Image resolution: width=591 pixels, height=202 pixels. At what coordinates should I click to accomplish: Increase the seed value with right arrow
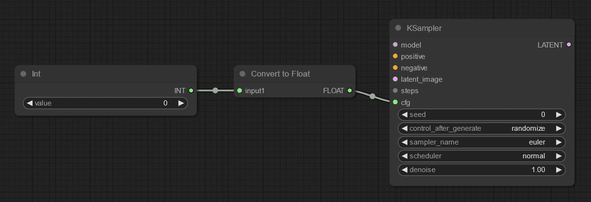tap(558, 115)
